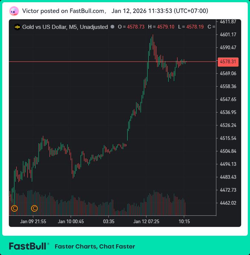
Task: Click the Faster Charts, Chat Faster tagline
Action: click(x=95, y=246)
